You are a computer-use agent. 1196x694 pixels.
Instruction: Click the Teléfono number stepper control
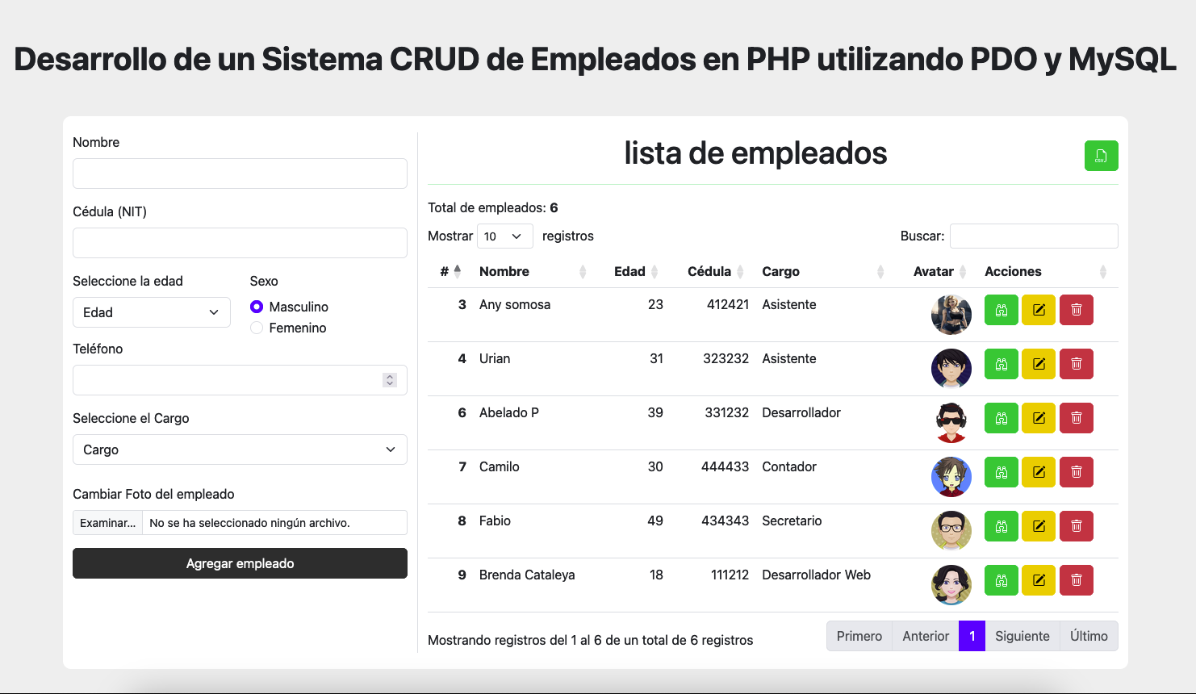390,379
